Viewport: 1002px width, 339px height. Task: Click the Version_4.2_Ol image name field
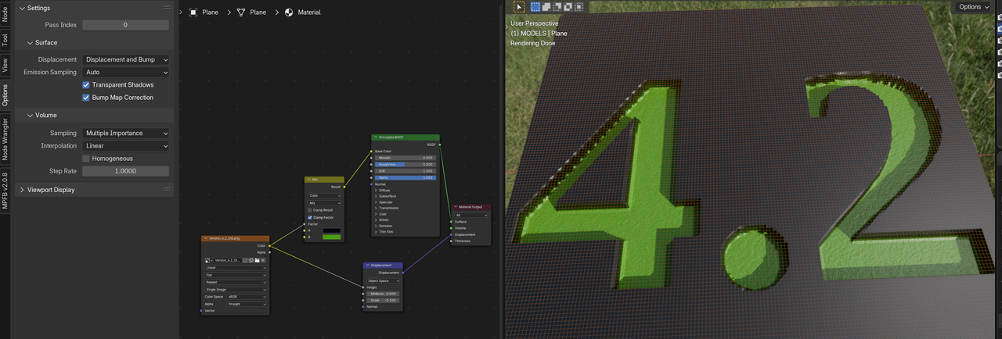point(228,260)
